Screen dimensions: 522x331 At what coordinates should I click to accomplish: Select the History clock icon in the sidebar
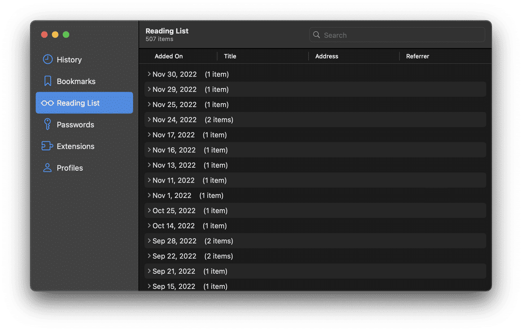click(46, 59)
